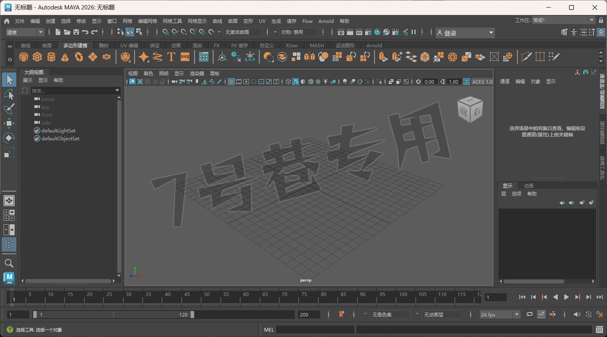Screen dimensions: 607x337
Task: Select the Move tool in the toolbox
Action: tap(9, 123)
